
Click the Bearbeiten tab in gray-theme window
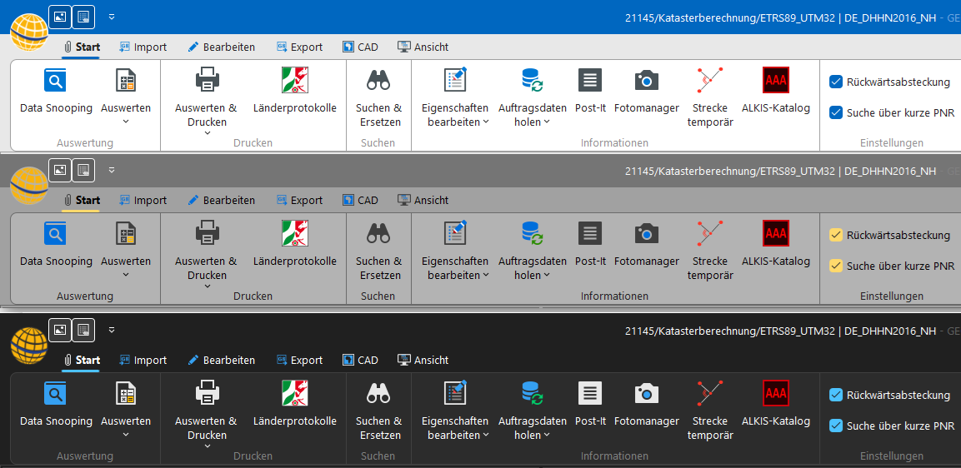pos(221,201)
